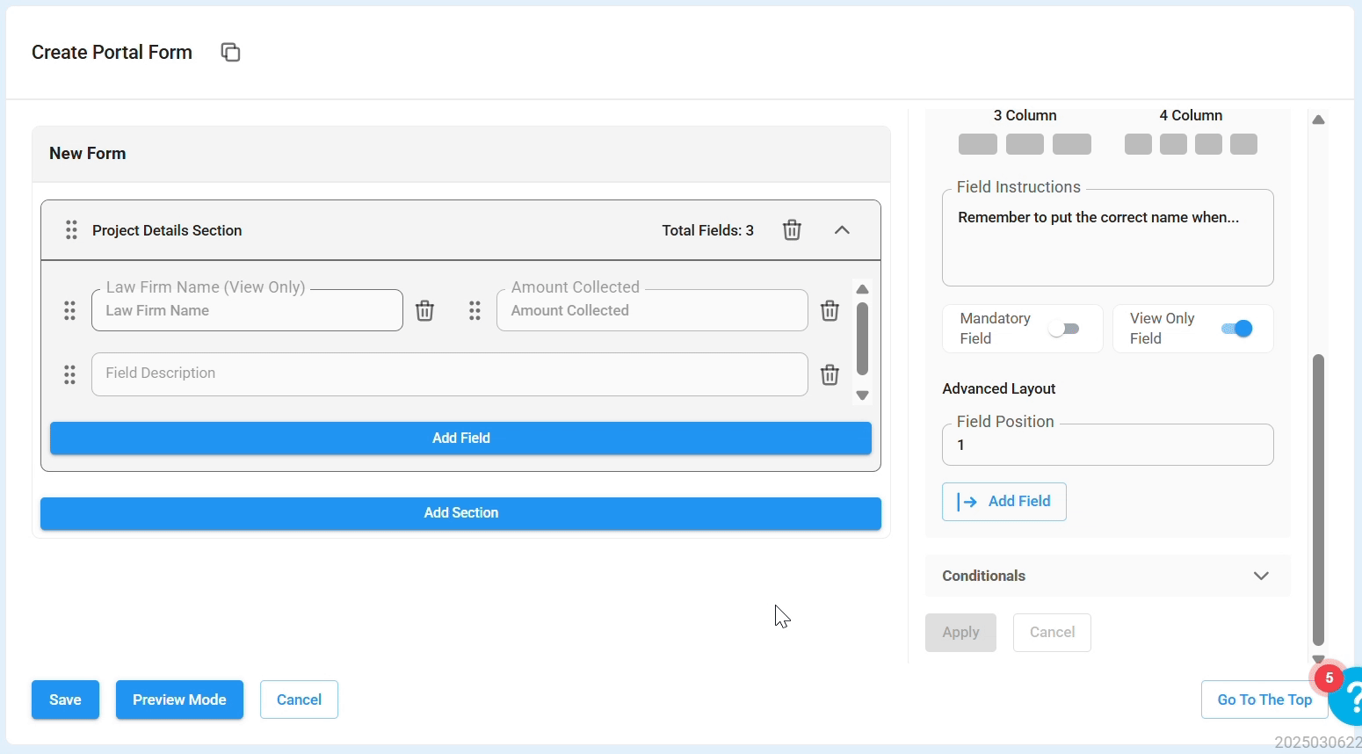Click the bottom Cancel button next to Preview Mode

(x=299, y=700)
